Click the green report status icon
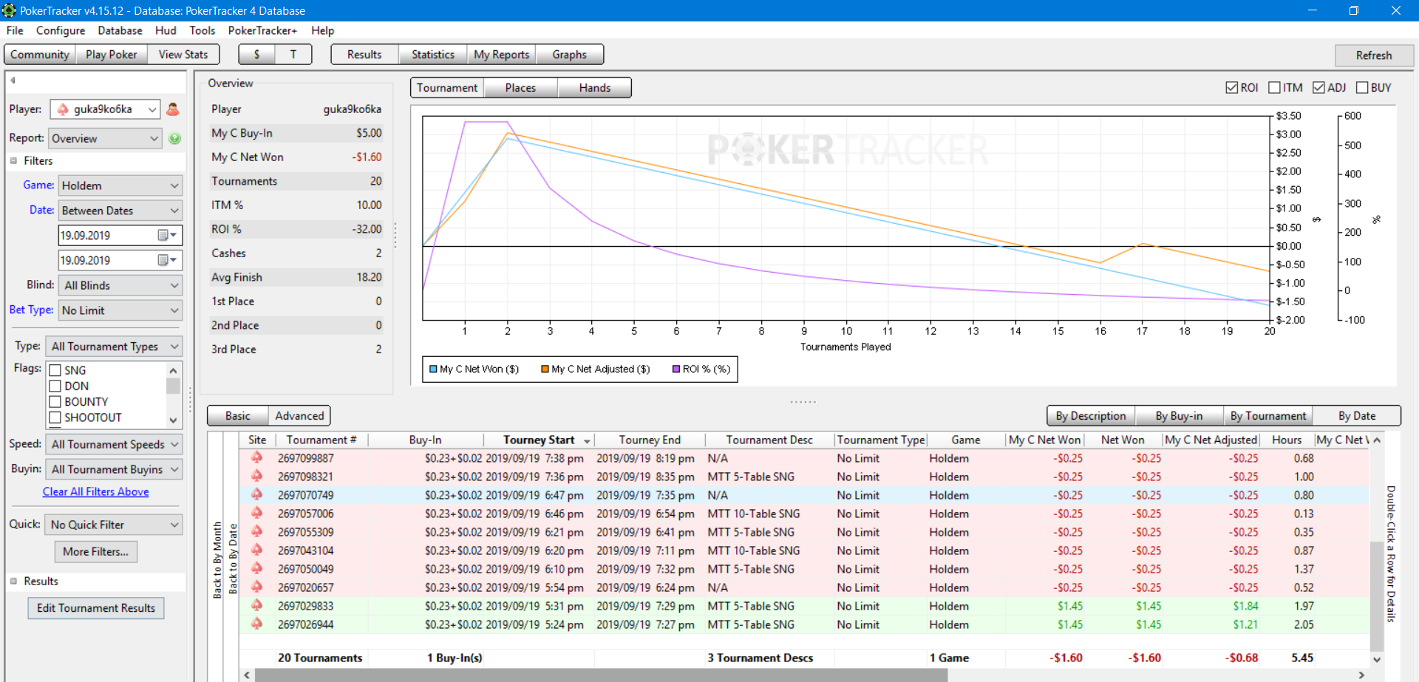1419x682 pixels. point(175,138)
